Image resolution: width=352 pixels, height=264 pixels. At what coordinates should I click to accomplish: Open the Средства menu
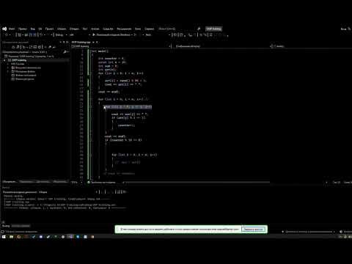click(108, 29)
